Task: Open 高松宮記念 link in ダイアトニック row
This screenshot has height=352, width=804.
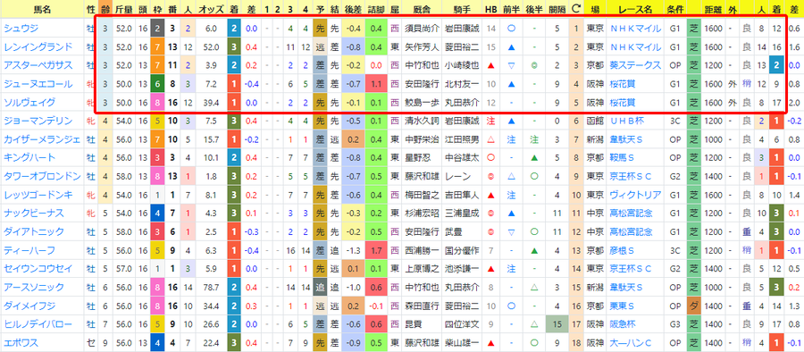Action: click(630, 232)
